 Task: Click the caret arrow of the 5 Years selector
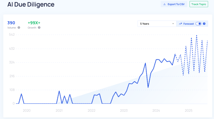[173, 24]
